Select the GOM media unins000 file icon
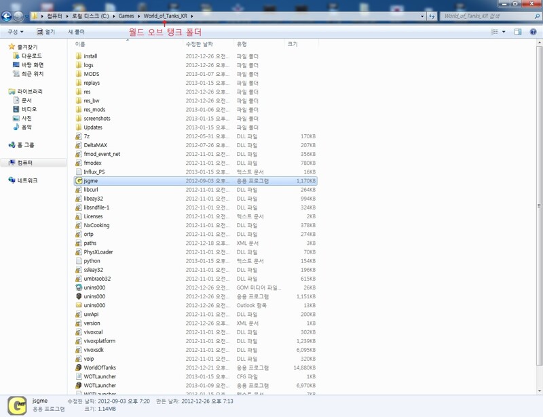Viewport: 543px width, 417px height. coord(79,287)
